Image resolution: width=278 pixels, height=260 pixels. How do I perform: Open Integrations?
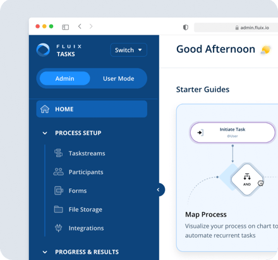coord(86,228)
